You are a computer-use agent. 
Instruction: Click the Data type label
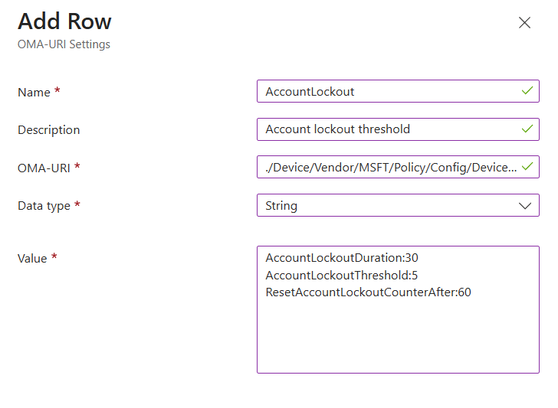(x=44, y=206)
